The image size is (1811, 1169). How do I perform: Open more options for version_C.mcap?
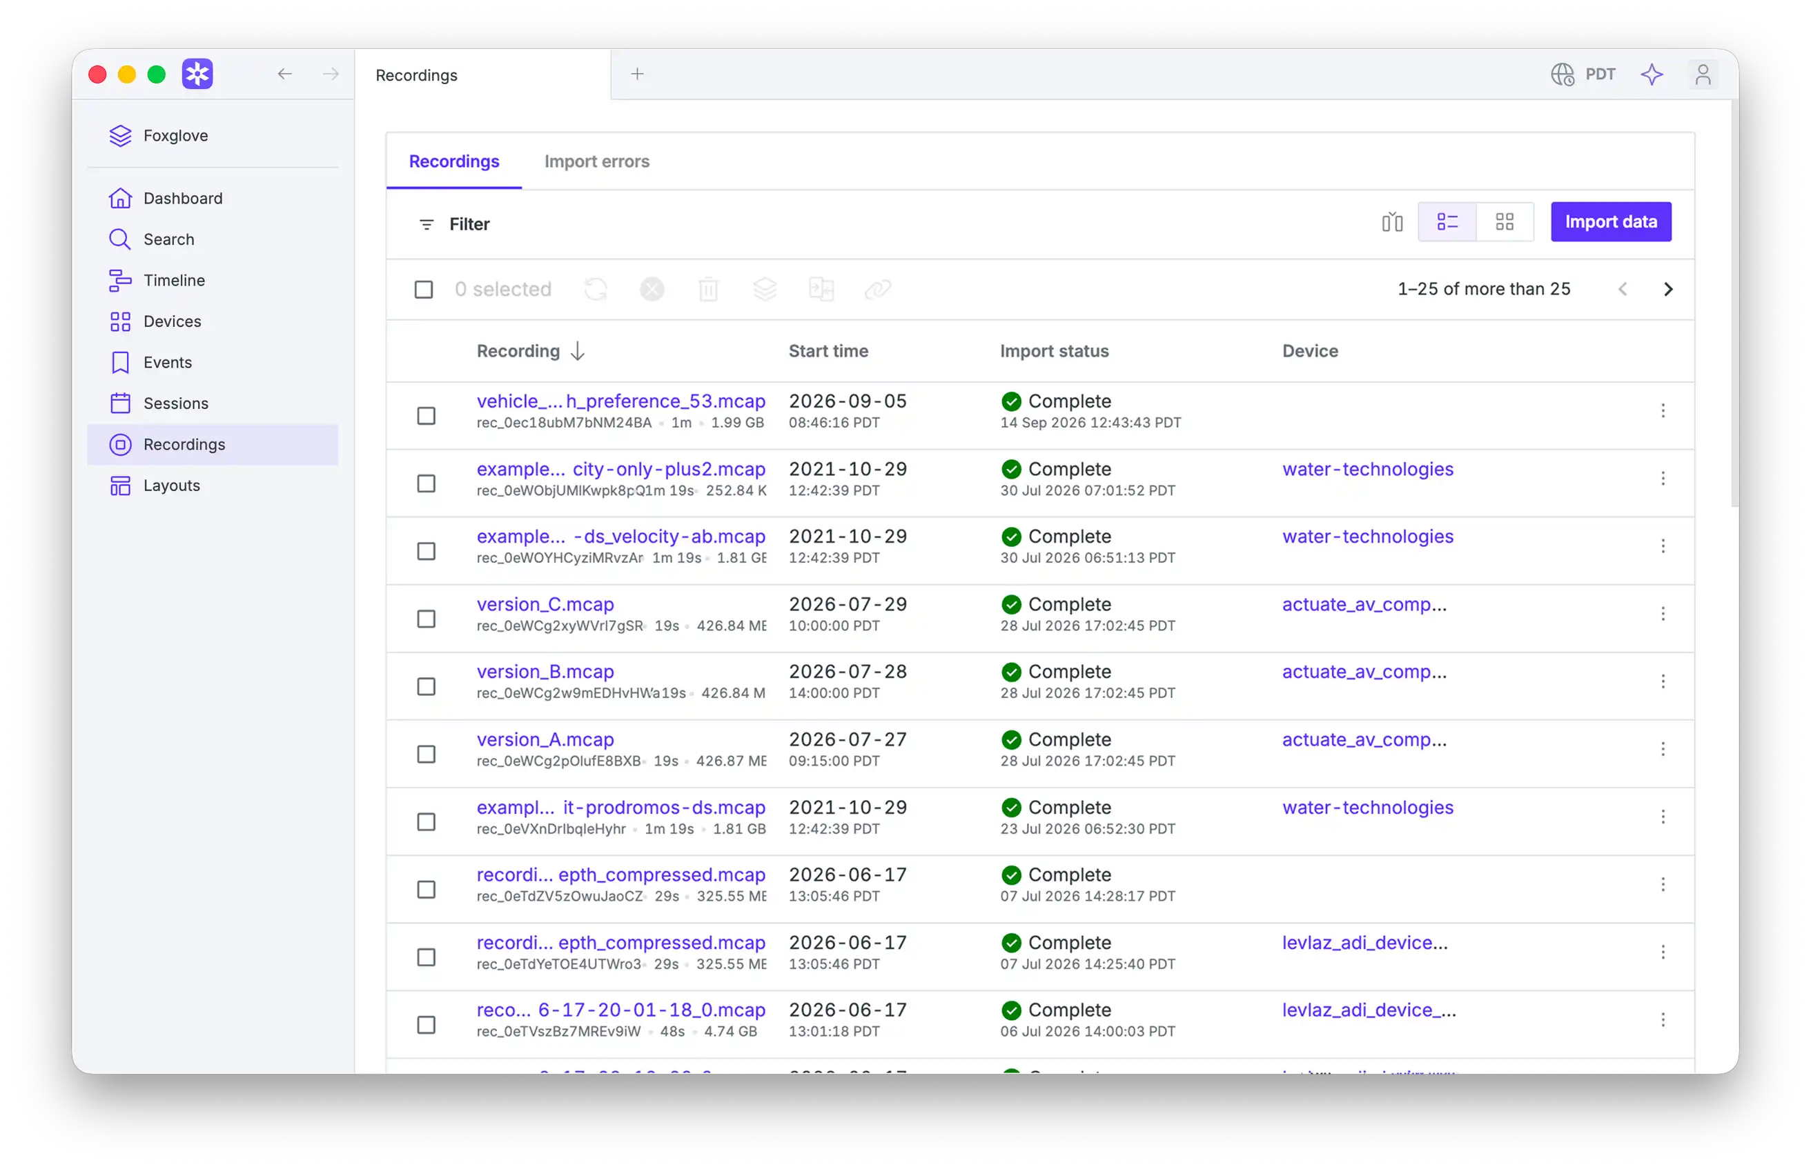tap(1663, 613)
